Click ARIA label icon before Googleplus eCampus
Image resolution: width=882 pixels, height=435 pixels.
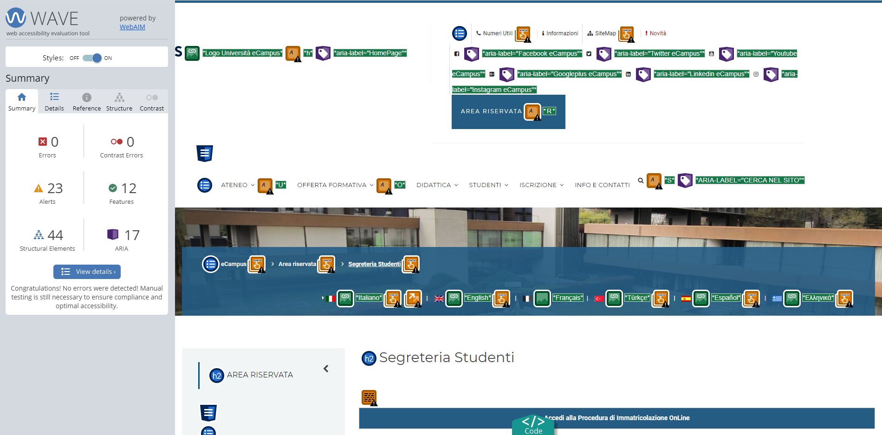507,74
